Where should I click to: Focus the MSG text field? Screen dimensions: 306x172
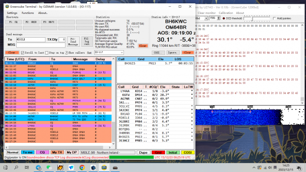(x=41, y=45)
